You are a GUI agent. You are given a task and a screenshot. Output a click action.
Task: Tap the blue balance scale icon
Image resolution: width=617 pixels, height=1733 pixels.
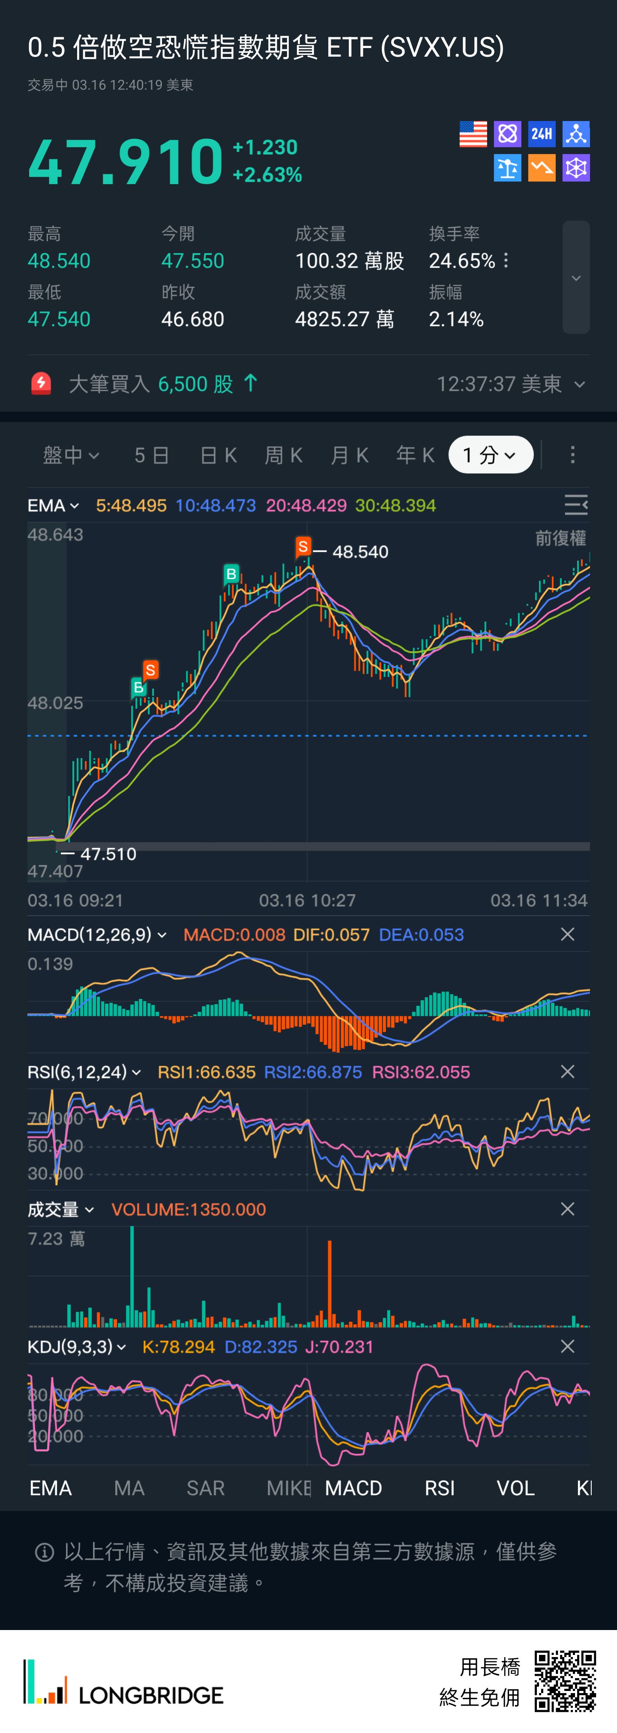coord(507,168)
